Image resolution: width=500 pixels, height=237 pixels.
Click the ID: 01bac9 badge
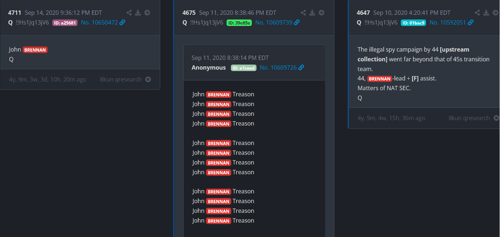413,23
